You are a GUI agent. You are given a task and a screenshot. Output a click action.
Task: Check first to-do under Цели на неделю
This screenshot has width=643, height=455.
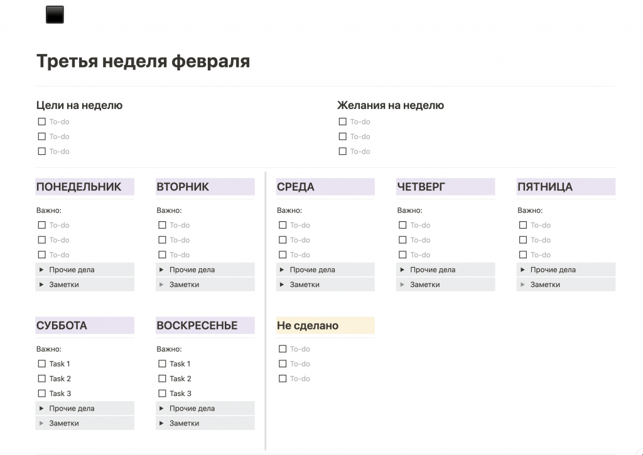42,122
